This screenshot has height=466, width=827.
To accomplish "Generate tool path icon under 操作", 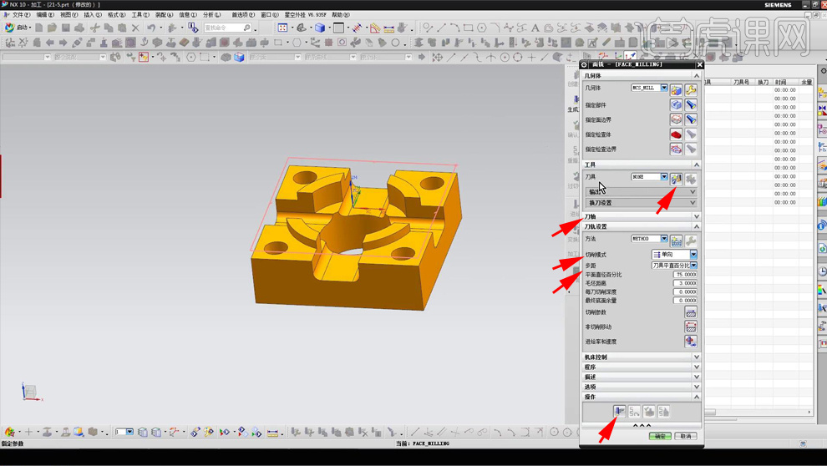I will (x=619, y=411).
